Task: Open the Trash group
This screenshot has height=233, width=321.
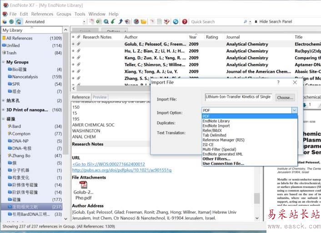Action: 32,53
